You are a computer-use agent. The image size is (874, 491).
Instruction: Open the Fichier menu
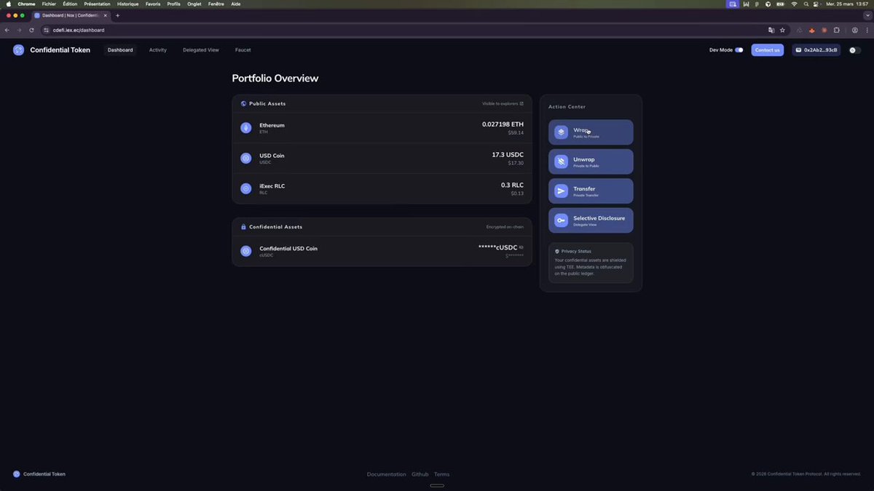(x=49, y=4)
